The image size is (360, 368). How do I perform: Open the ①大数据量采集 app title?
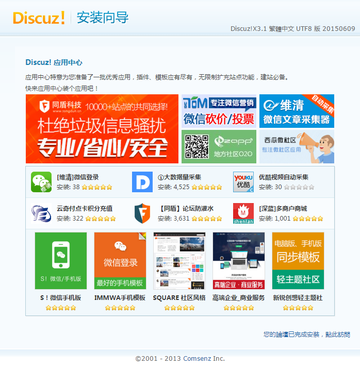(x=179, y=177)
